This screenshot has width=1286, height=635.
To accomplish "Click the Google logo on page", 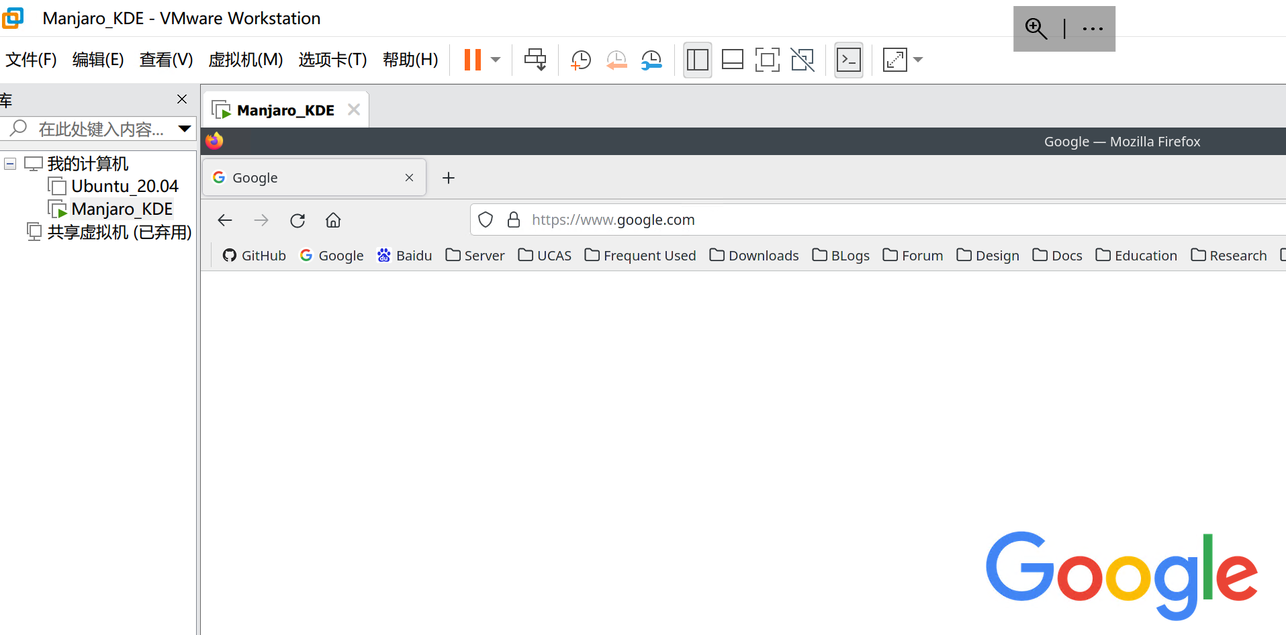I will tap(1121, 576).
